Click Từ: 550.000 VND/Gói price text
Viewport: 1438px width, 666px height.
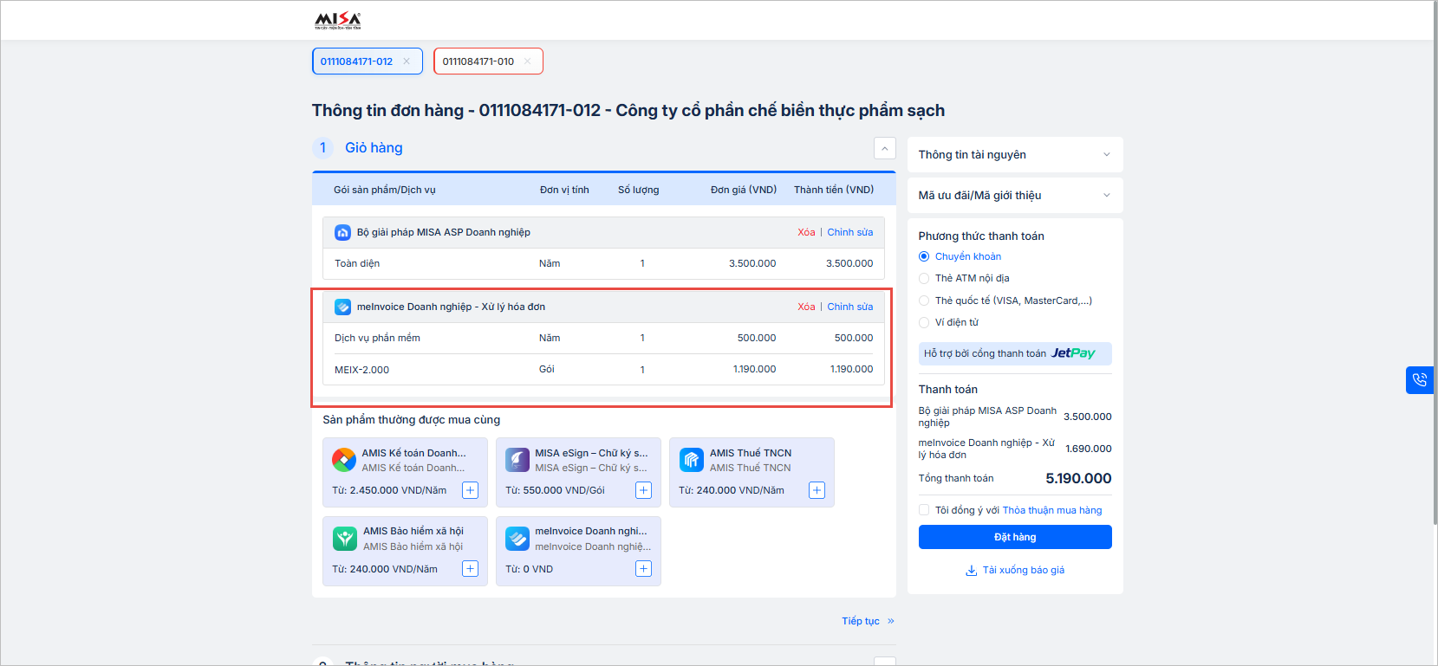click(555, 490)
